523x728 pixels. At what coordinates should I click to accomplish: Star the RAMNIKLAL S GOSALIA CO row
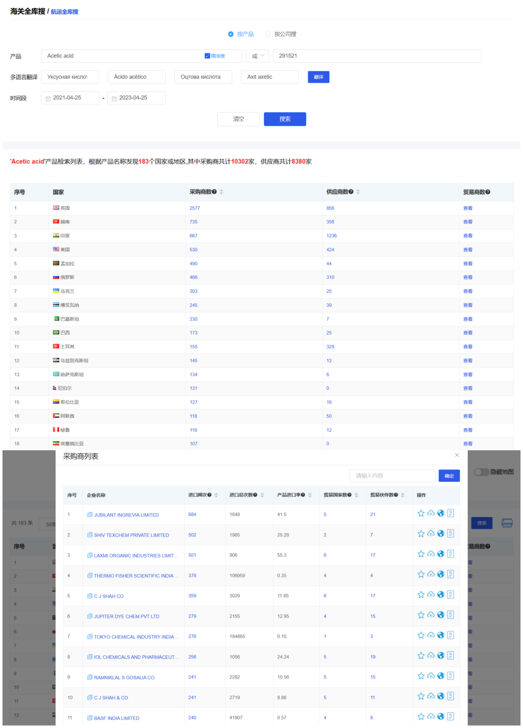click(421, 676)
